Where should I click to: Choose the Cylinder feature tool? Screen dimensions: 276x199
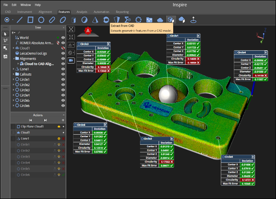[x=73, y=20]
